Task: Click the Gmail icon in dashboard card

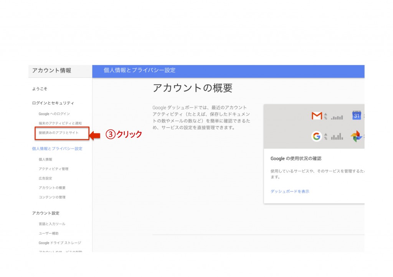Action: [x=317, y=116]
